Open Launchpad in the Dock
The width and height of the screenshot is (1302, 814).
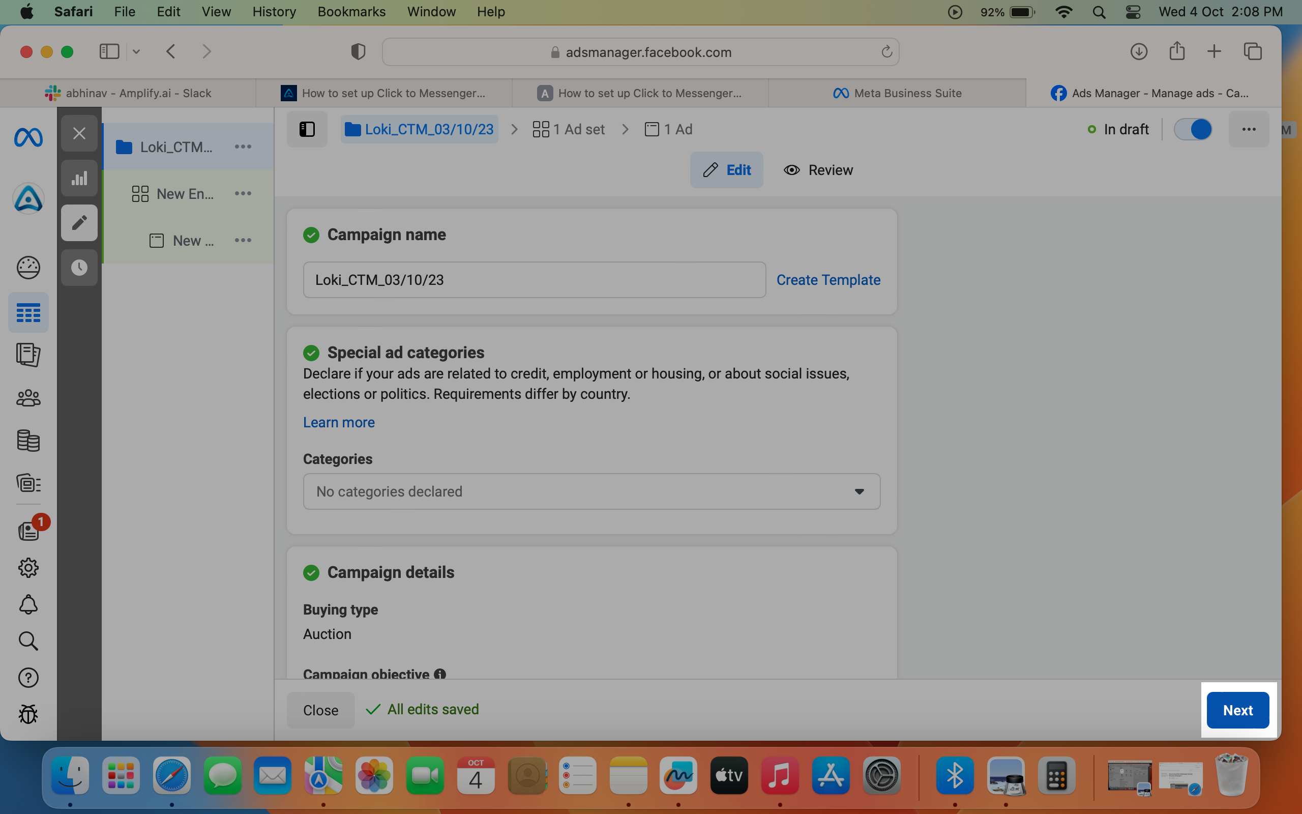tap(121, 775)
